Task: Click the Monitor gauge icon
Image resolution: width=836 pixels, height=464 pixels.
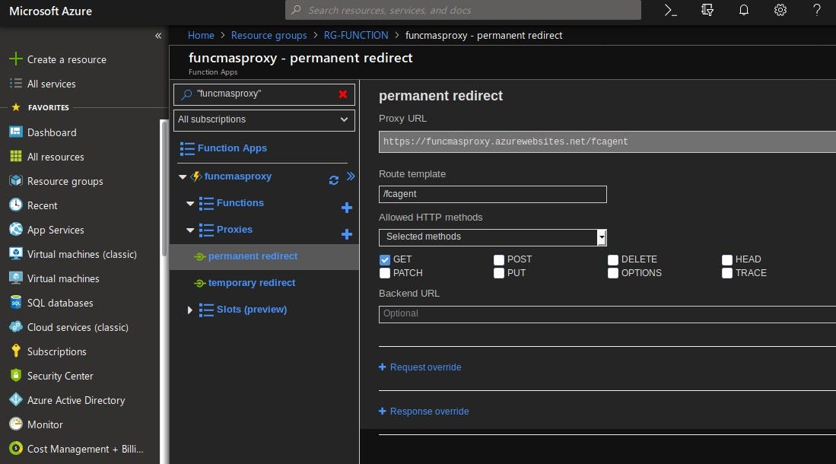Action: 16,424
